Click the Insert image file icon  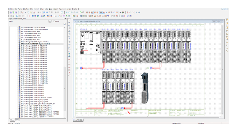(x=69, y=54)
